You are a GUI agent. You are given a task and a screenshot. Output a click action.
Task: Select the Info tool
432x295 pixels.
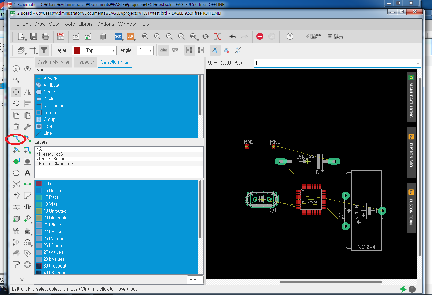16,69
